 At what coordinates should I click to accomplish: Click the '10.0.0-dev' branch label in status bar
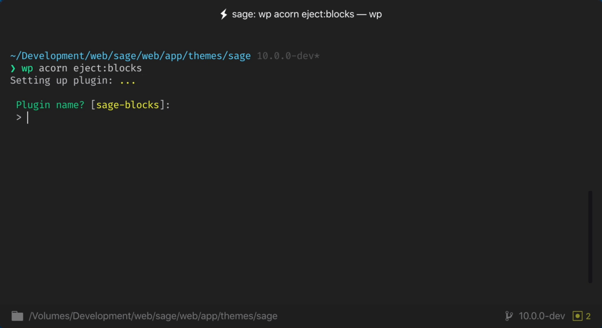[x=542, y=316]
